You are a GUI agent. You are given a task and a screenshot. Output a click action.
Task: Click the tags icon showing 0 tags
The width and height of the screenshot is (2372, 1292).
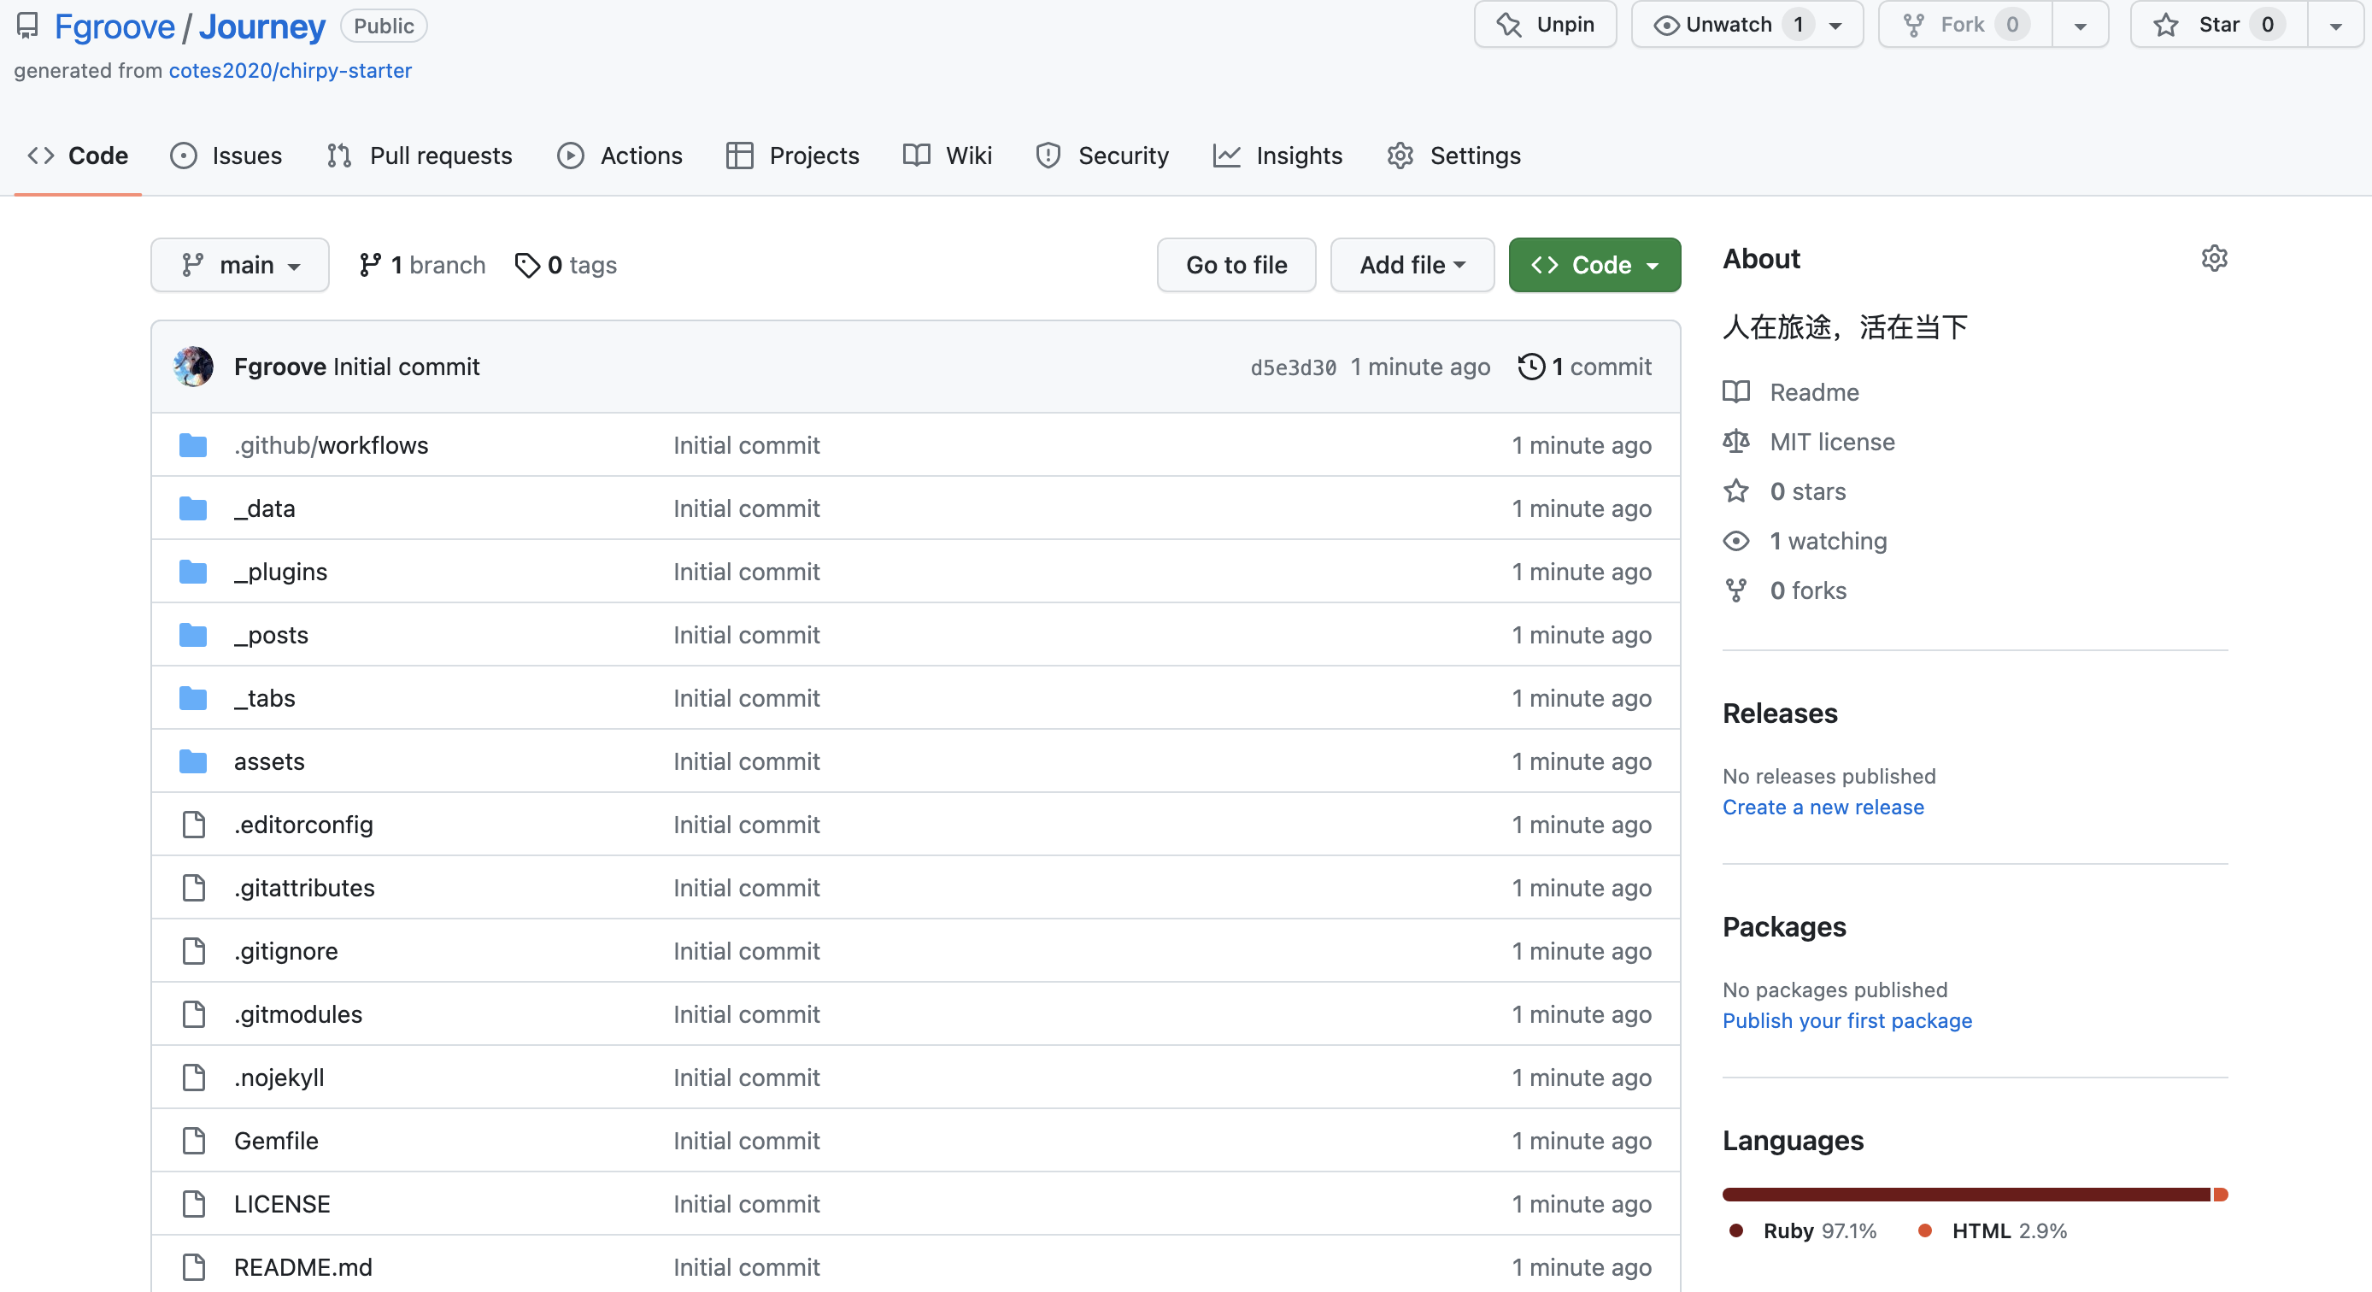(x=526, y=265)
